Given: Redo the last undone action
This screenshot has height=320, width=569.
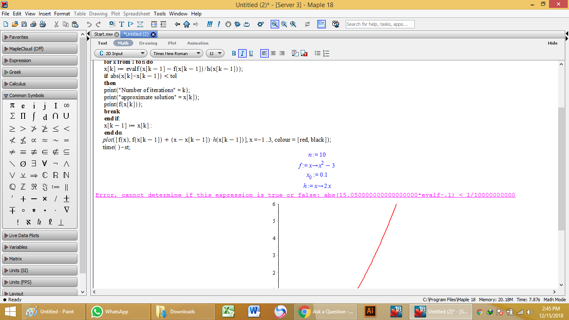Looking at the screenshot, I should [x=98, y=24].
